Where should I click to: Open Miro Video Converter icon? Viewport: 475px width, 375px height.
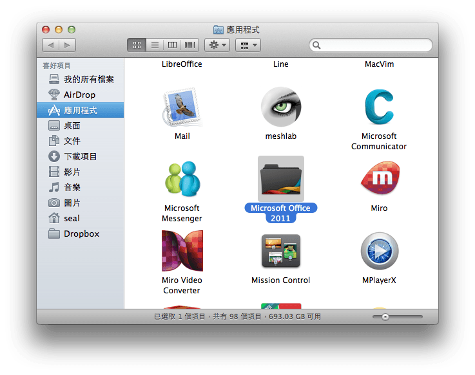point(182,251)
